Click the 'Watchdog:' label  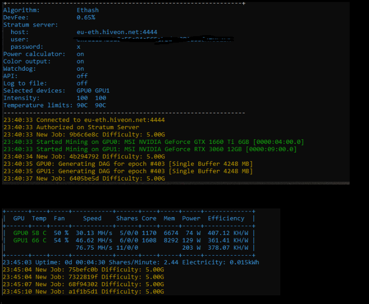pyautogui.click(x=20, y=69)
